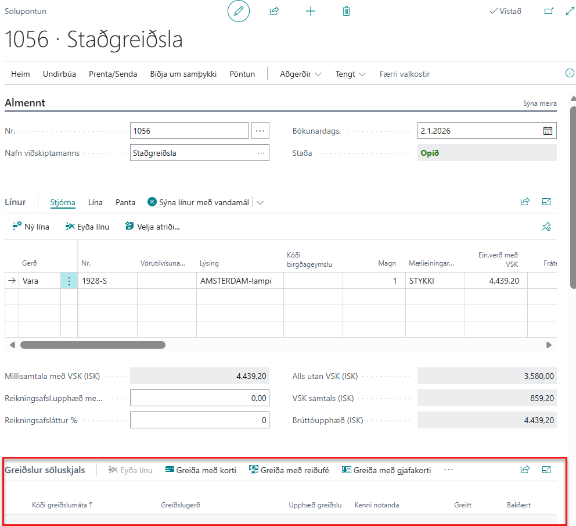Expand chevron next to Sýna línur með vandamál
This screenshot has height=526, width=576.
coord(260,203)
